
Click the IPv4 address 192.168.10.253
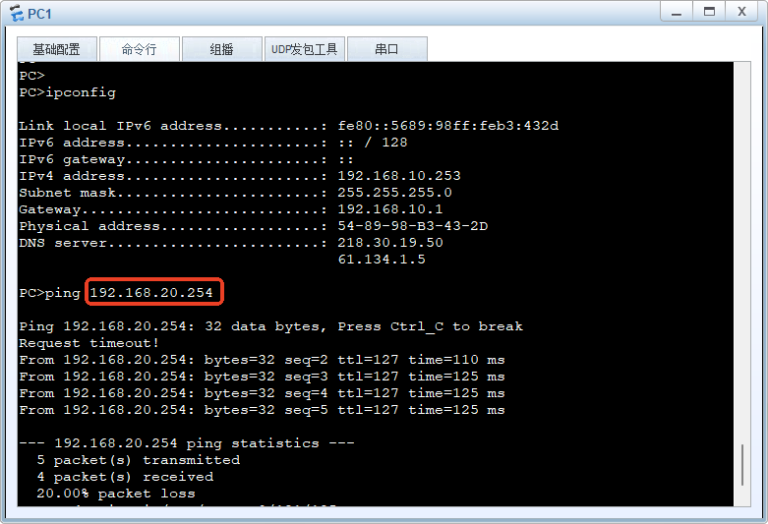[x=399, y=176]
